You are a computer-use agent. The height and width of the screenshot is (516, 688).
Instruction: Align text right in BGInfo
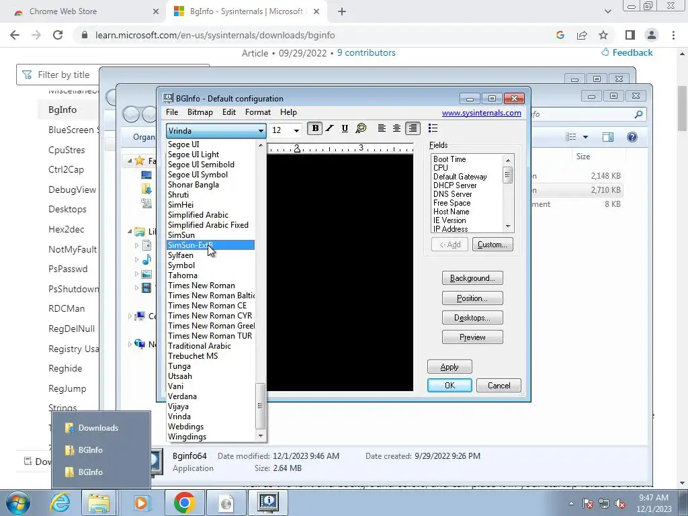pyautogui.click(x=413, y=128)
